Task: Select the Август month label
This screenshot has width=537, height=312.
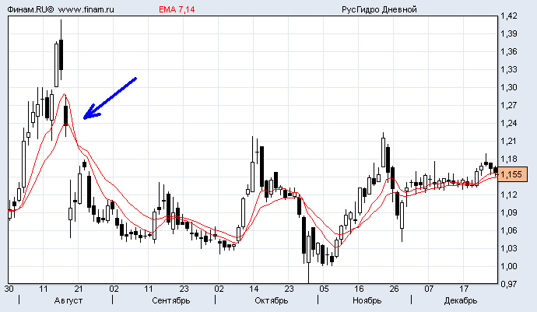Action: coord(68,300)
